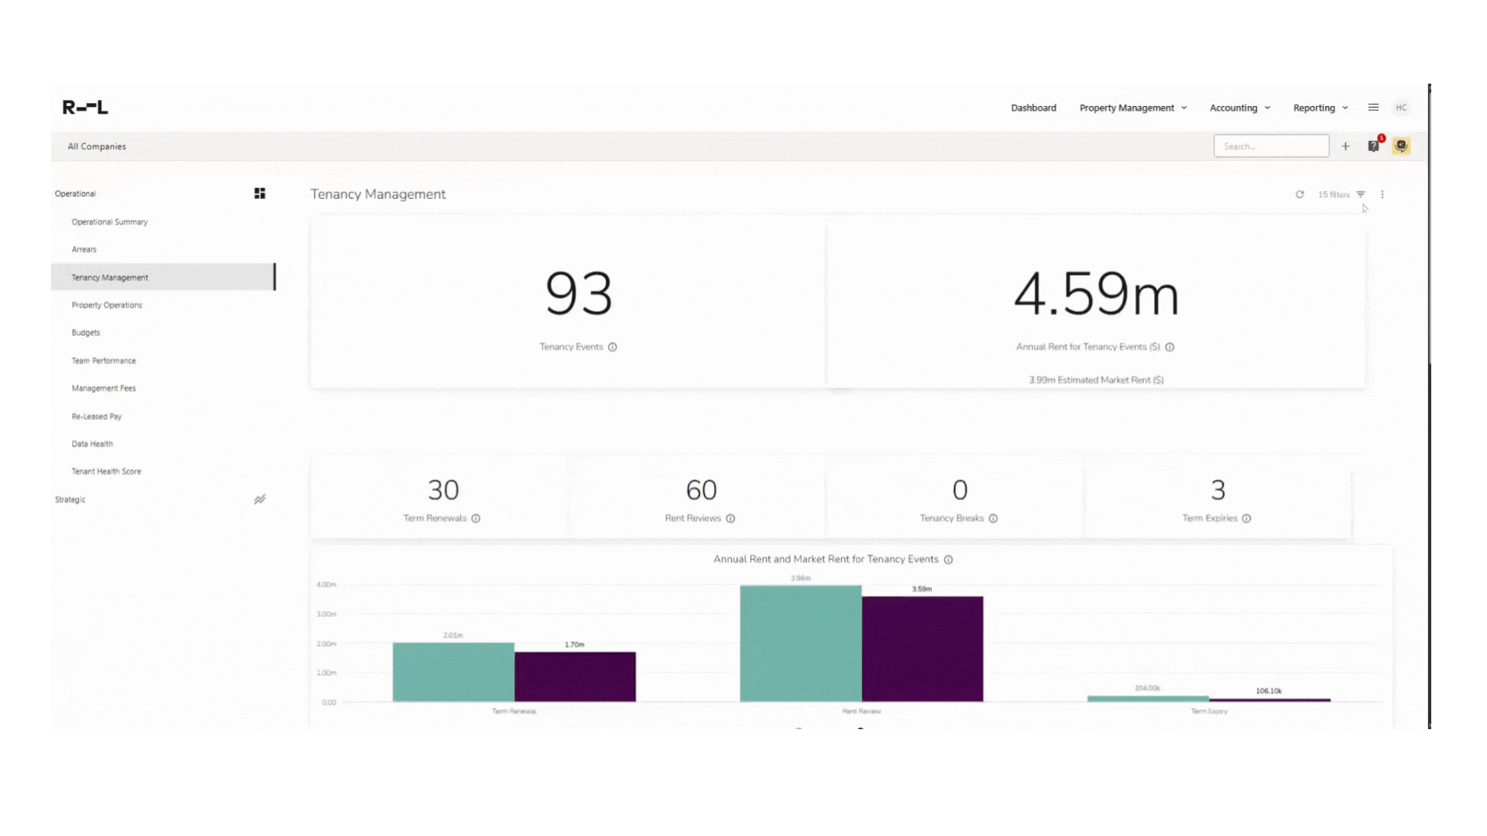Click inside the Search field
The width and height of the screenshot is (1487, 836).
(1271, 146)
